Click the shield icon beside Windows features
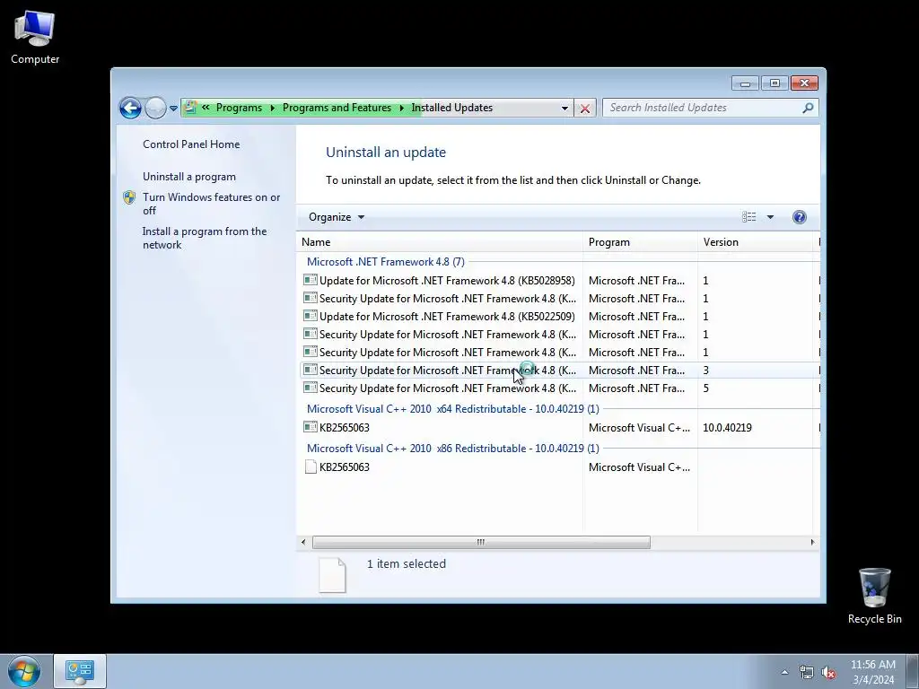Viewport: 919px width, 689px height. coord(129,197)
